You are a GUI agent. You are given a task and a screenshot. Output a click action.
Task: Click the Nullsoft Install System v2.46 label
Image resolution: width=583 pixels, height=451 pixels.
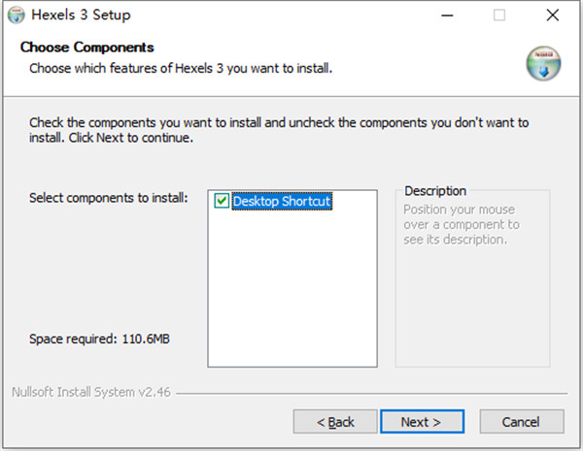pyautogui.click(x=92, y=395)
